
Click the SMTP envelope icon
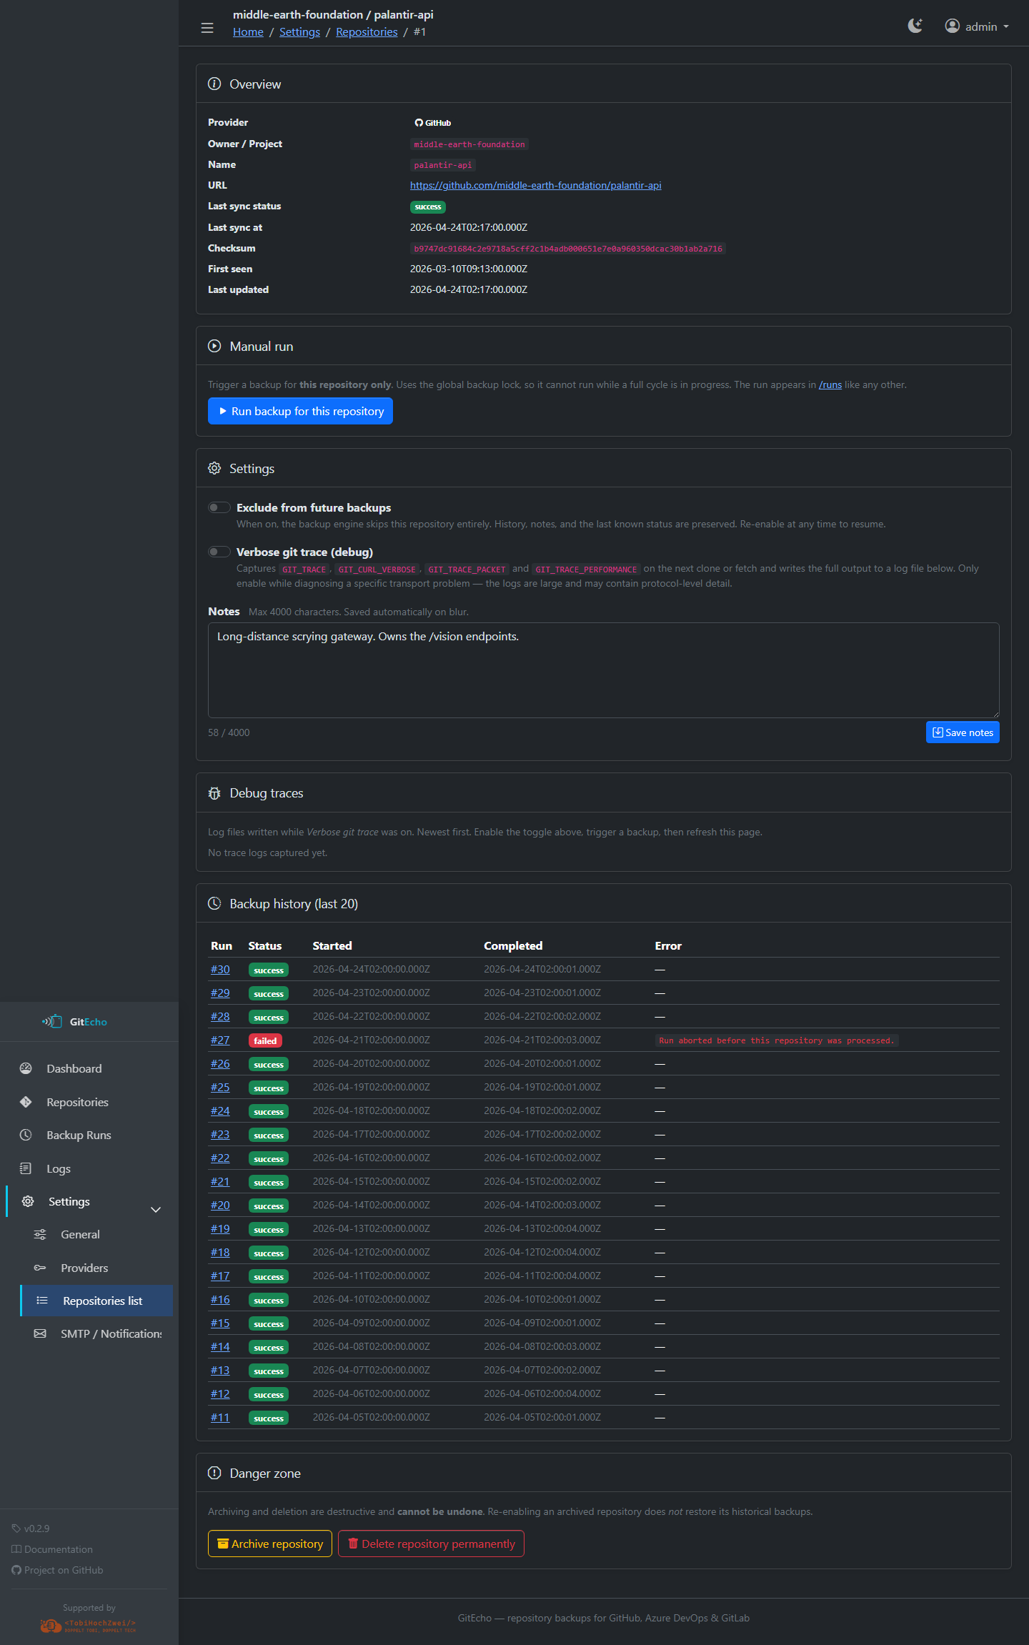pos(40,1333)
